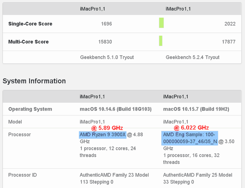This screenshot has height=188, width=245.
Task: Click the highlighted AMD Eng Sample processor name
Action: point(190,138)
